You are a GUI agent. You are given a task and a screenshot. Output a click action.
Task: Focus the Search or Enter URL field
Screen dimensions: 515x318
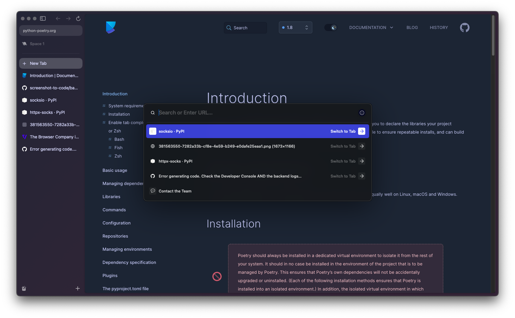254,113
